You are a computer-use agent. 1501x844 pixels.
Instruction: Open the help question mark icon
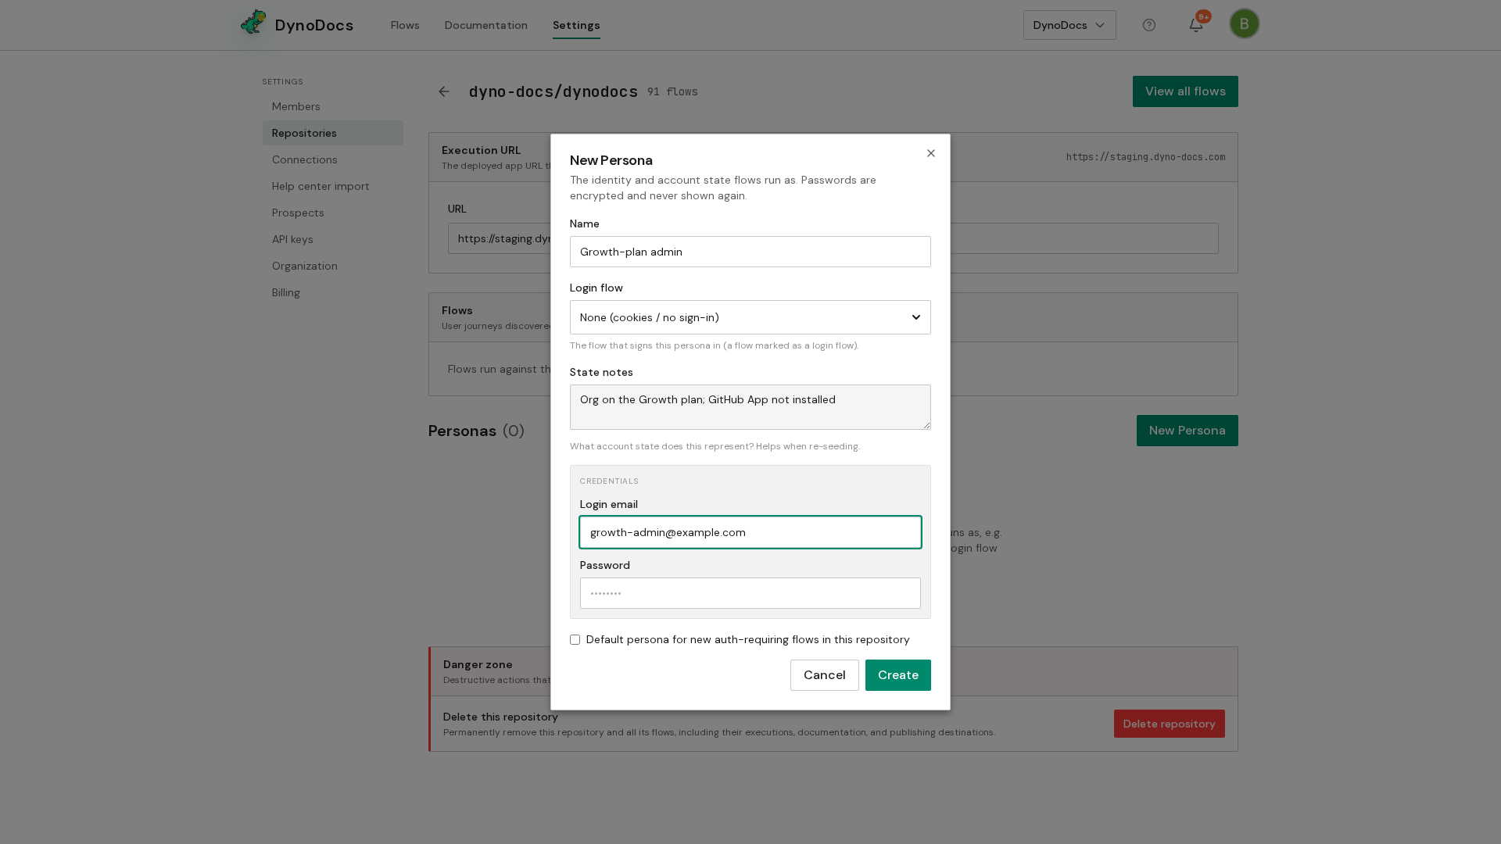point(1149,25)
